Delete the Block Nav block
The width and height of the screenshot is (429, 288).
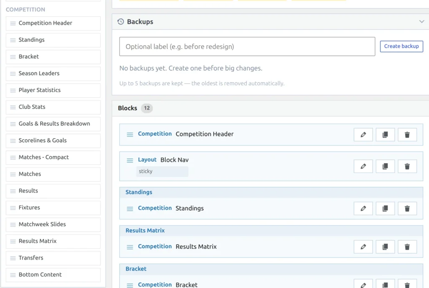click(x=407, y=166)
